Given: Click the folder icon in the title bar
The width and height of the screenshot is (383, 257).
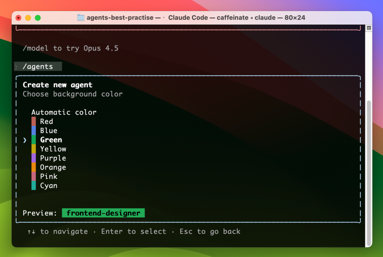Looking at the screenshot, I should point(81,18).
